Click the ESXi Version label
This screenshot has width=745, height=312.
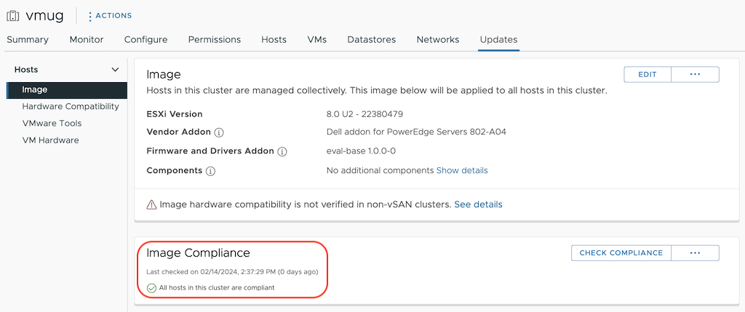175,114
